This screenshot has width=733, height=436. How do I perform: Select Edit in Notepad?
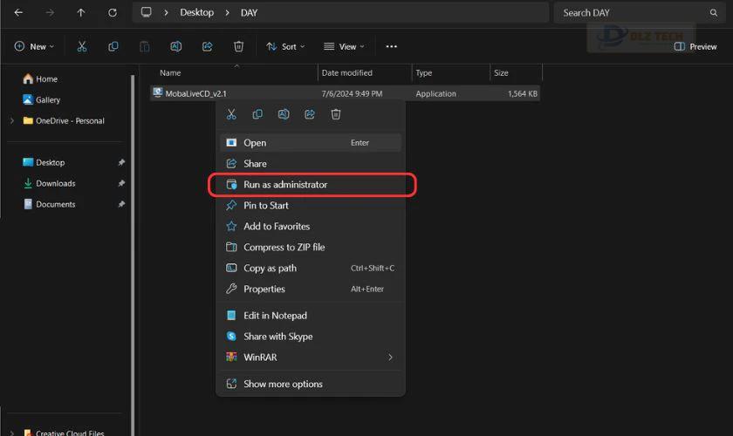click(x=311, y=316)
